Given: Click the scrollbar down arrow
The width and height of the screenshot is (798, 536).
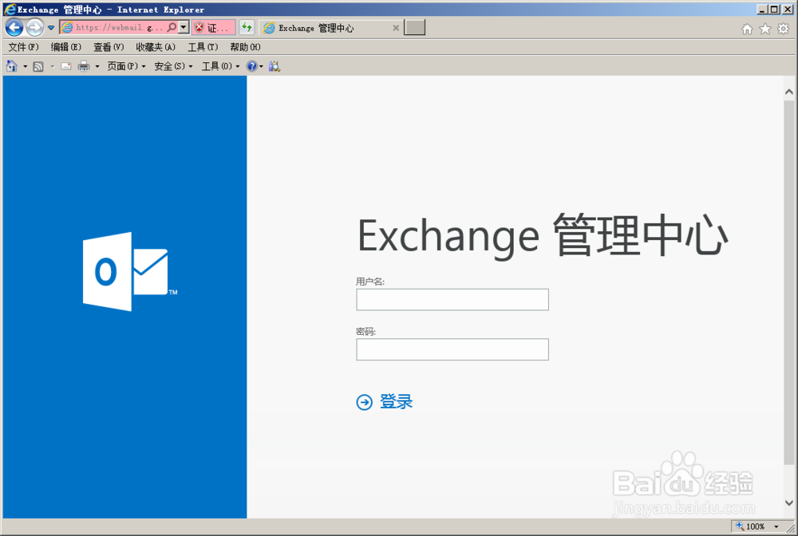Looking at the screenshot, I should (789, 503).
